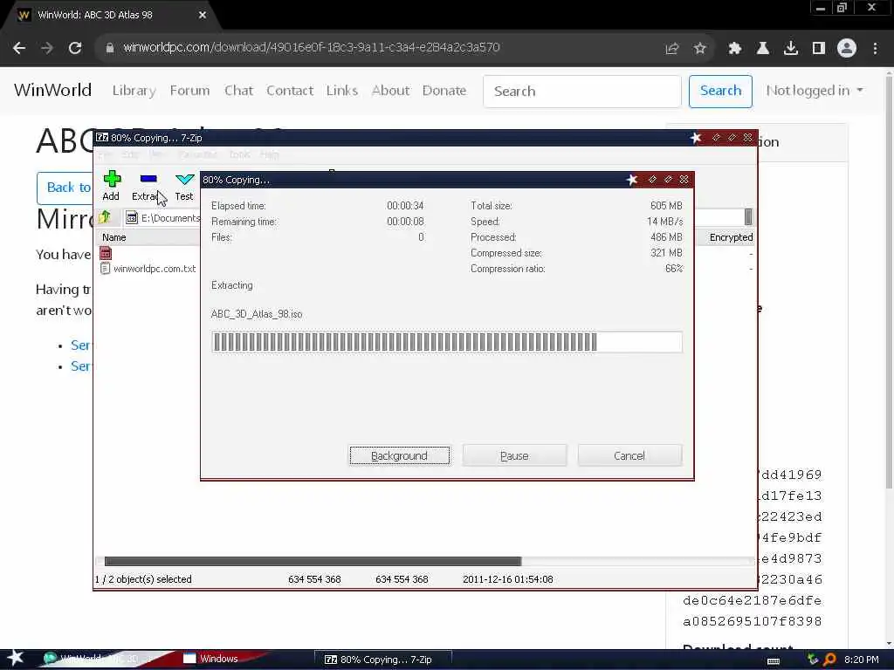Click the browser Forward arrow
894x670 pixels.
pyautogui.click(x=47, y=48)
